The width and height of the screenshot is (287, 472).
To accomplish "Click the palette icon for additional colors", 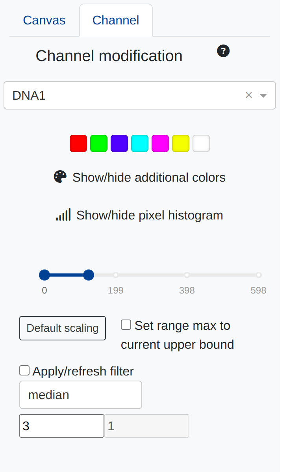I will (60, 177).
